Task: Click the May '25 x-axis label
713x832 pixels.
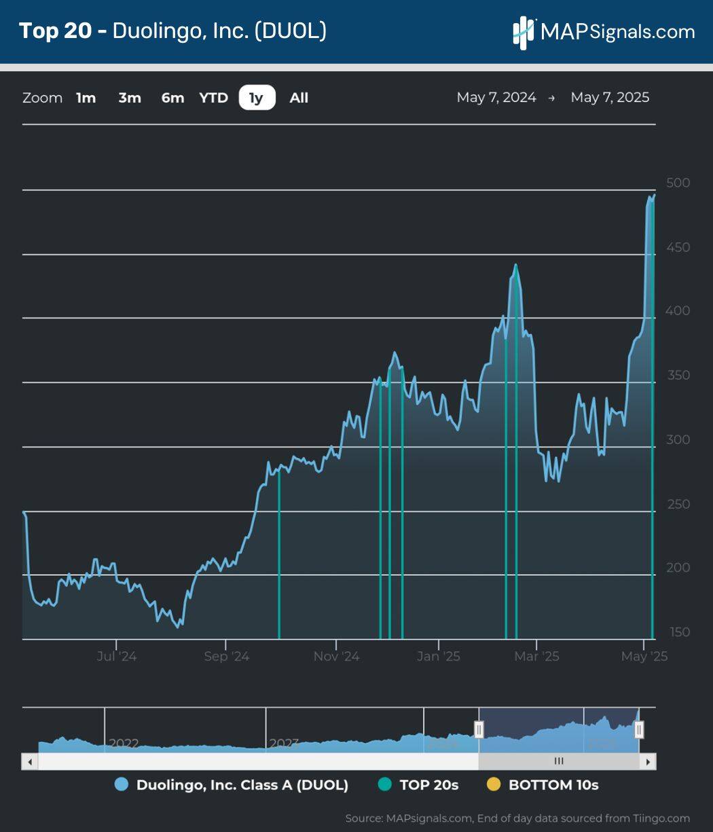Action: coord(644,657)
